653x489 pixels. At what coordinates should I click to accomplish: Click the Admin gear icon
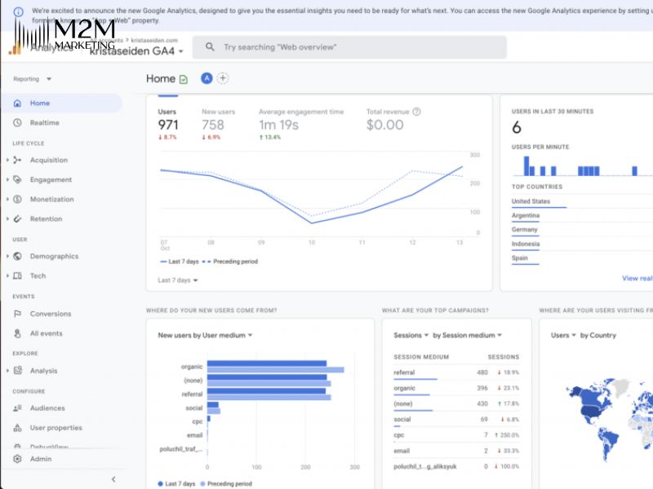point(17,459)
